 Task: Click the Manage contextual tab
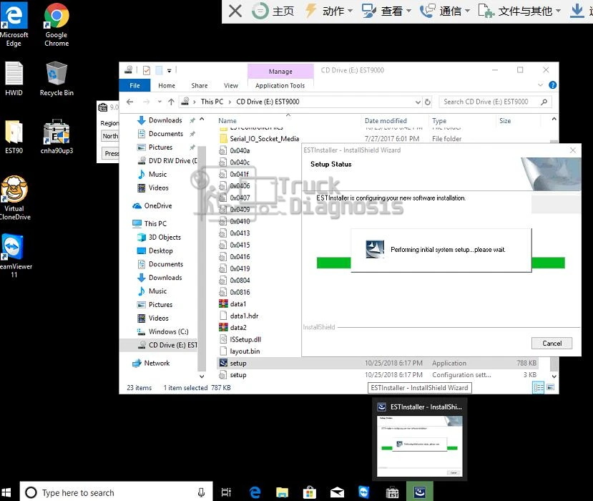click(x=280, y=71)
